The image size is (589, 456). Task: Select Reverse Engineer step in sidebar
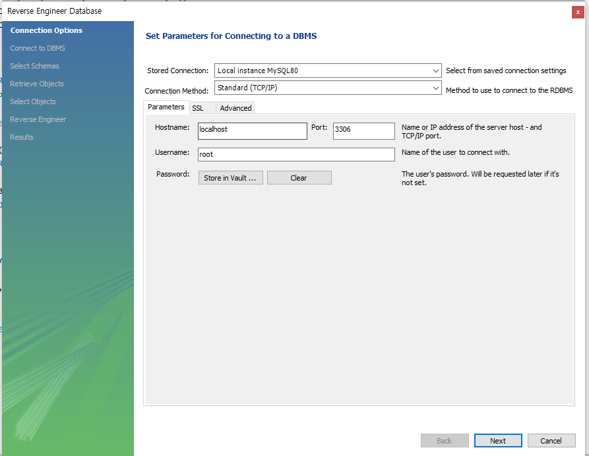click(x=38, y=119)
